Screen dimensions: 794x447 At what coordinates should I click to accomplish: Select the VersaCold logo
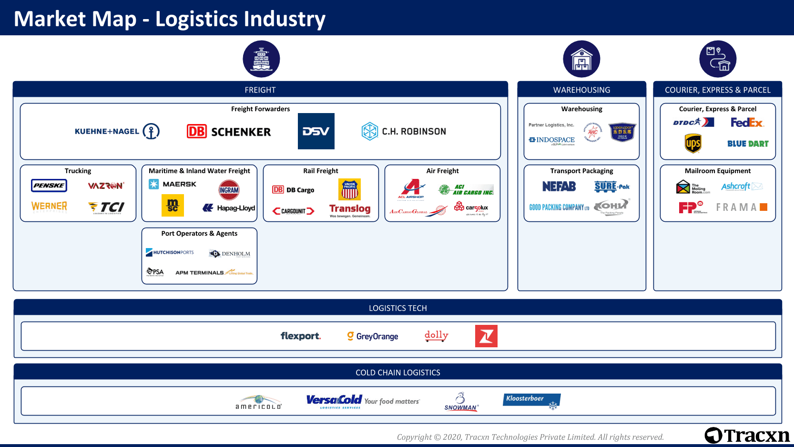tap(363, 402)
